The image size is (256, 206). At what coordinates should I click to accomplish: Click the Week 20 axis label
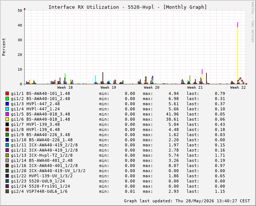click(x=152, y=88)
